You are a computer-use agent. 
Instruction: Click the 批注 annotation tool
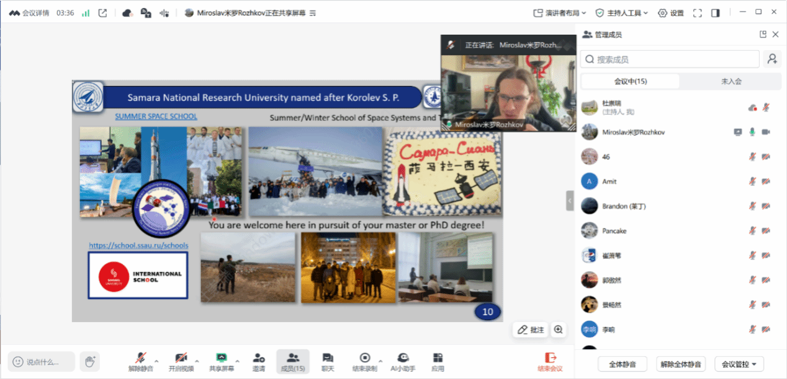pyautogui.click(x=531, y=329)
